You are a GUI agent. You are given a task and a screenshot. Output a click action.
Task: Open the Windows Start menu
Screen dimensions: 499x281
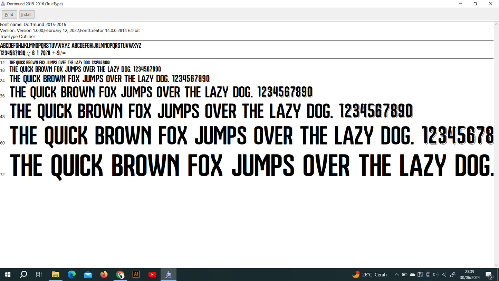coord(8,274)
